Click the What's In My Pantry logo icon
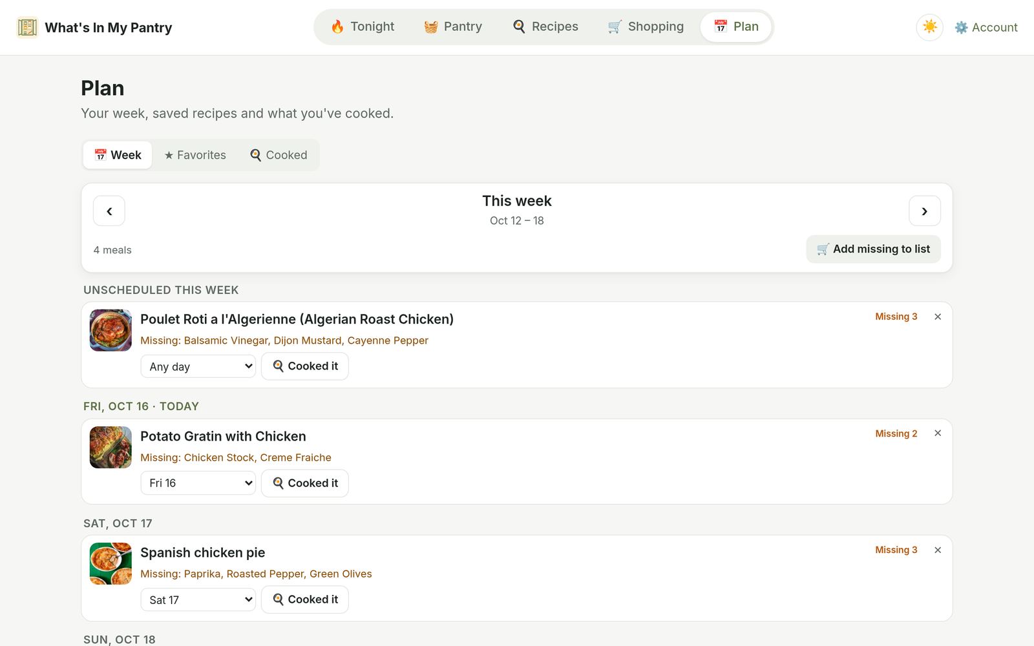The width and height of the screenshot is (1034, 646). pyautogui.click(x=27, y=27)
